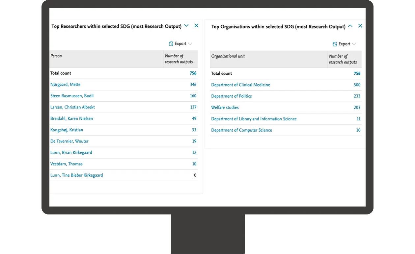The height and width of the screenshot is (254, 415).
Task: Select the Welfare studies organisational unit
Action: [225, 107]
